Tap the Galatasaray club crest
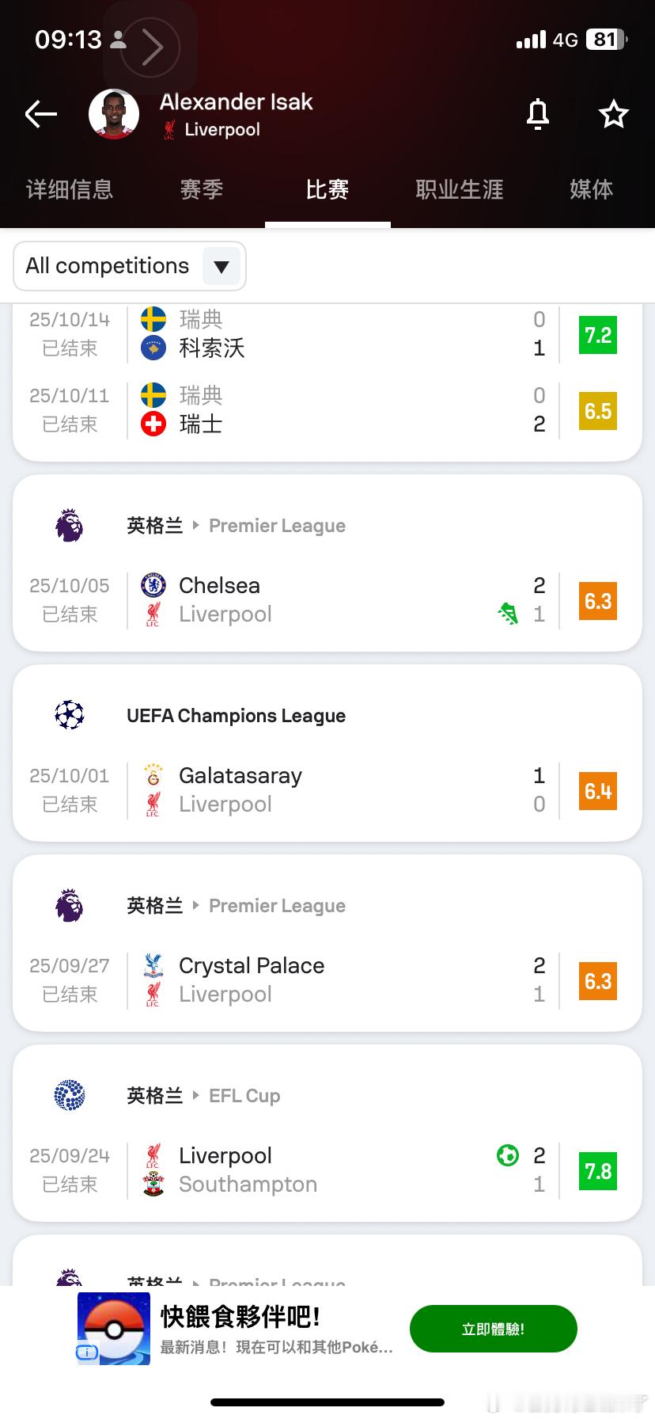The image size is (655, 1419). click(153, 775)
